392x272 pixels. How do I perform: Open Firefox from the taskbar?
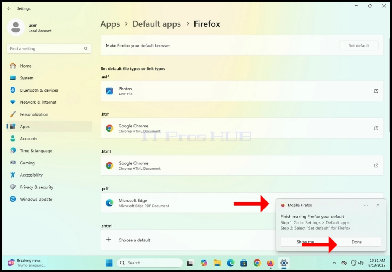tap(270, 263)
